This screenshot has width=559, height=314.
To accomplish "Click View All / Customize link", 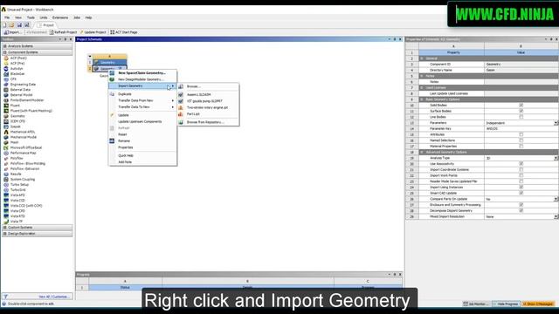I will [x=53, y=297].
